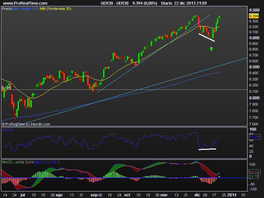Click the 9.200 price axis value

coord(254,27)
